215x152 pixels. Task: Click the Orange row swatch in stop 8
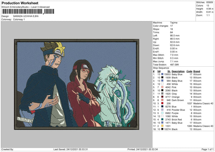coord(162,97)
